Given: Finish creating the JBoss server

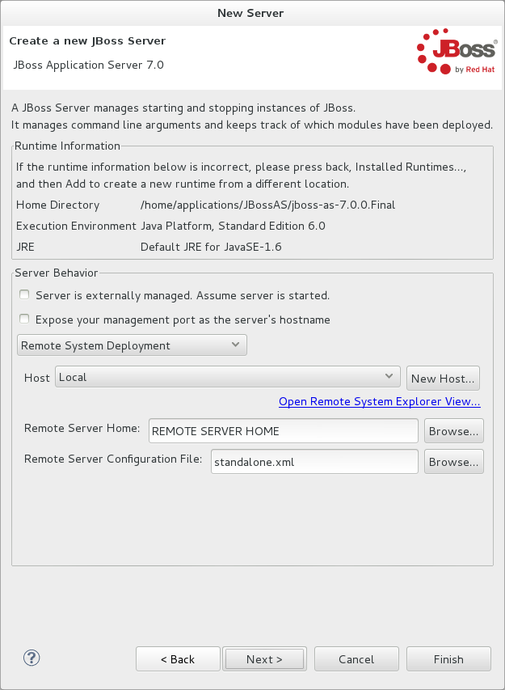Looking at the screenshot, I should [448, 658].
